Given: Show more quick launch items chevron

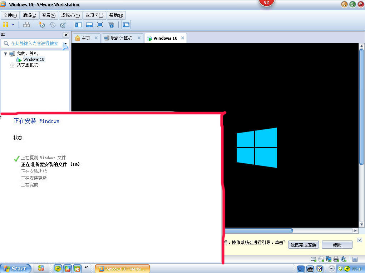Looking at the screenshot, I should point(87,267).
